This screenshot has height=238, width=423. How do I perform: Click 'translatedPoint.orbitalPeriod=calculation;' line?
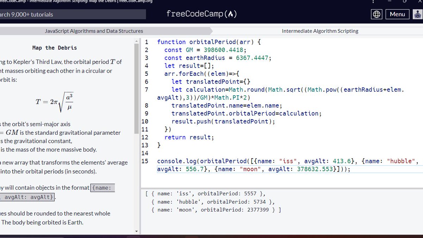pos(247,114)
